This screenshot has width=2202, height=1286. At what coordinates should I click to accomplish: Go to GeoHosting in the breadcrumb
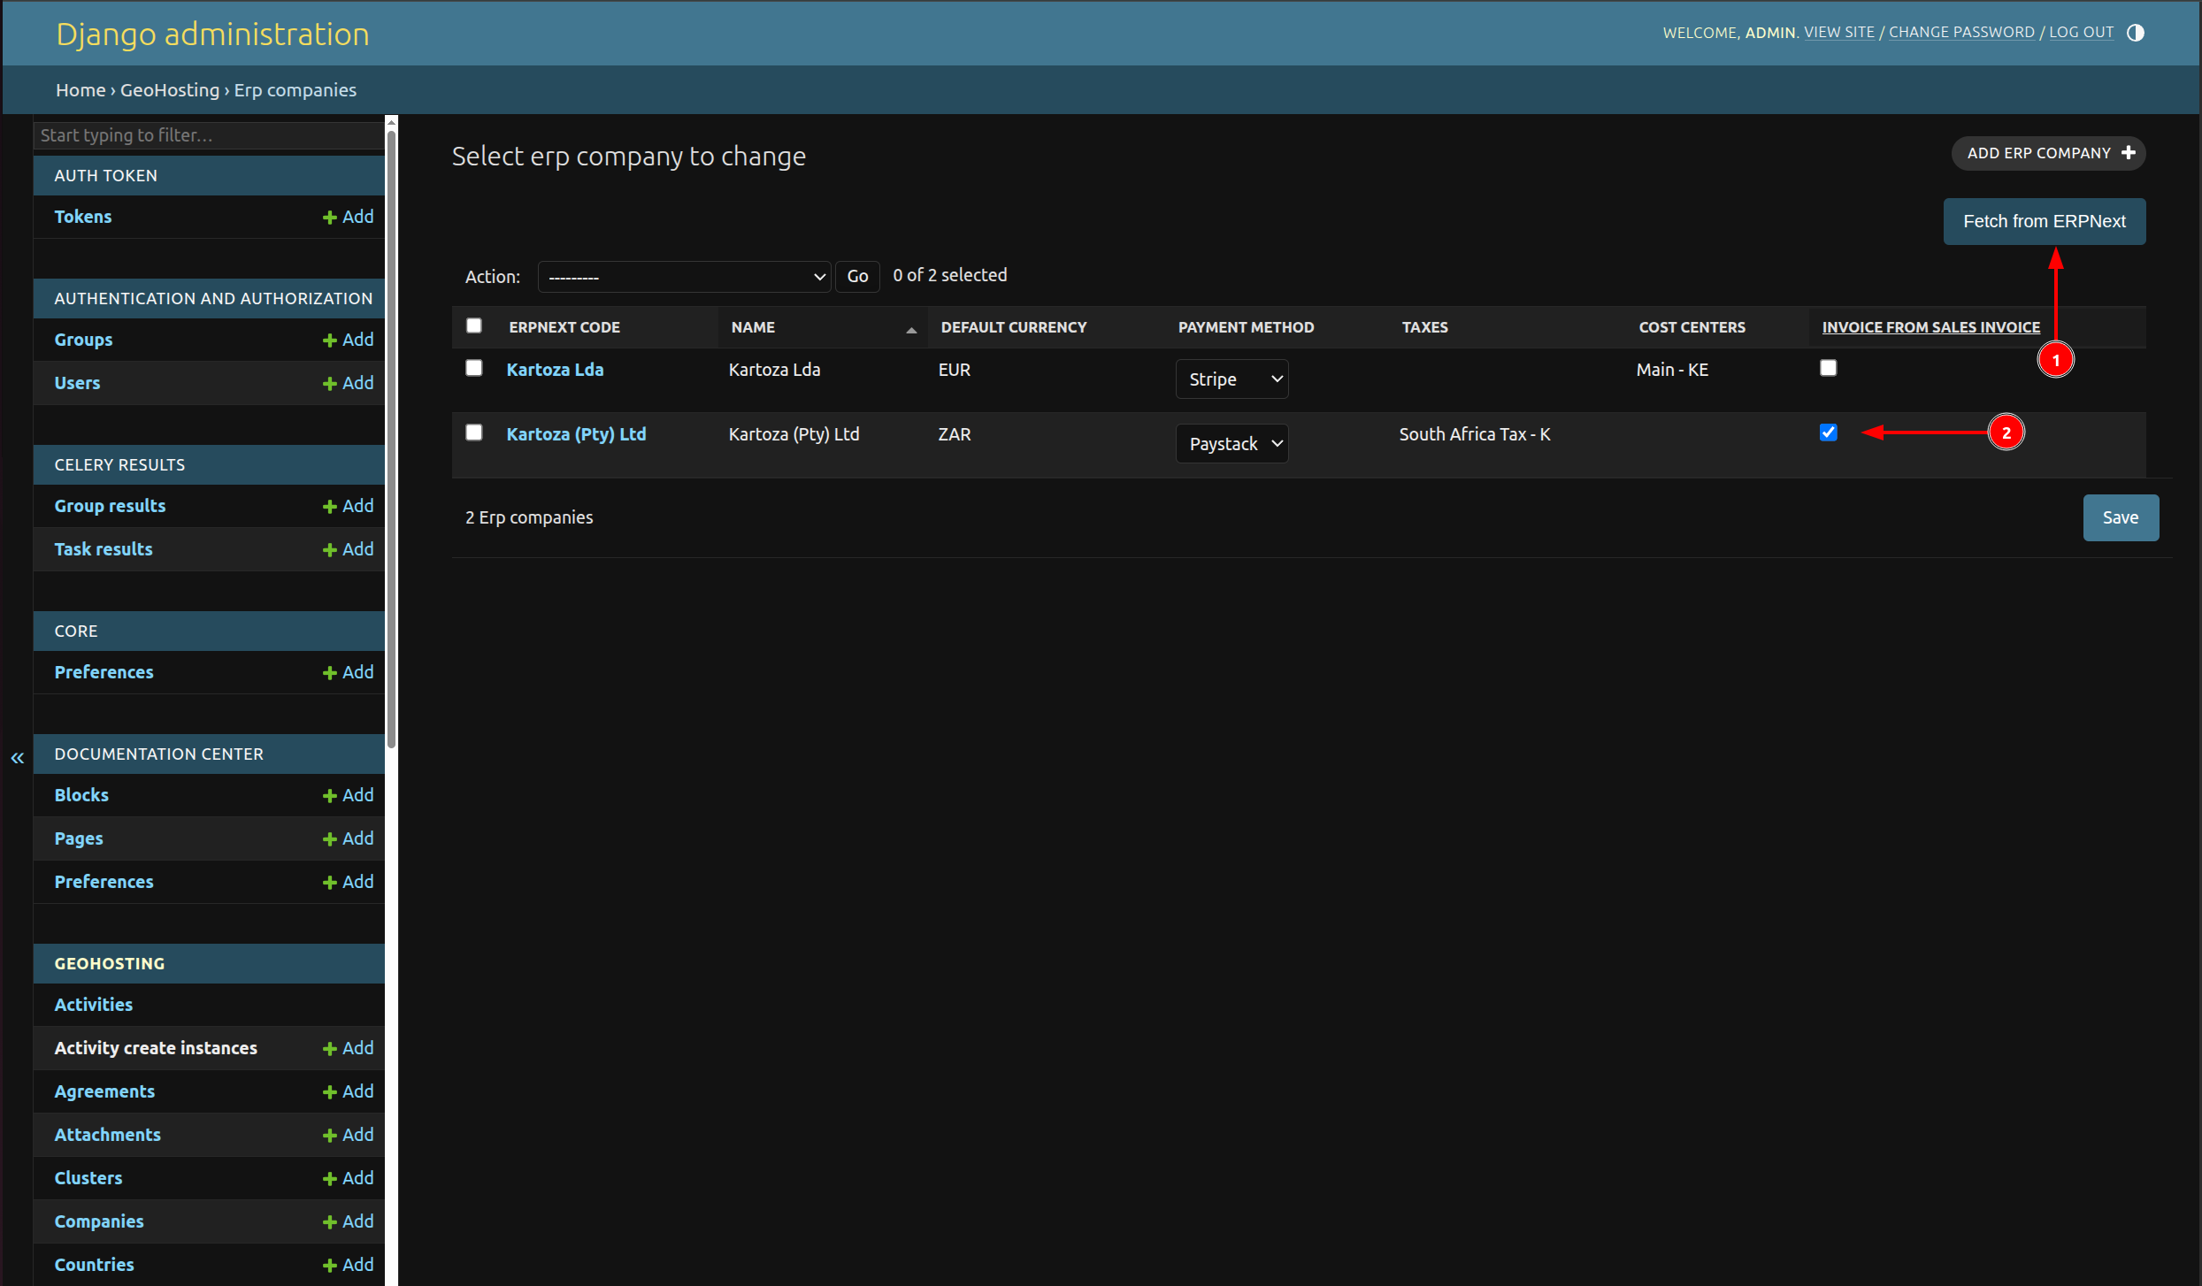tap(170, 90)
